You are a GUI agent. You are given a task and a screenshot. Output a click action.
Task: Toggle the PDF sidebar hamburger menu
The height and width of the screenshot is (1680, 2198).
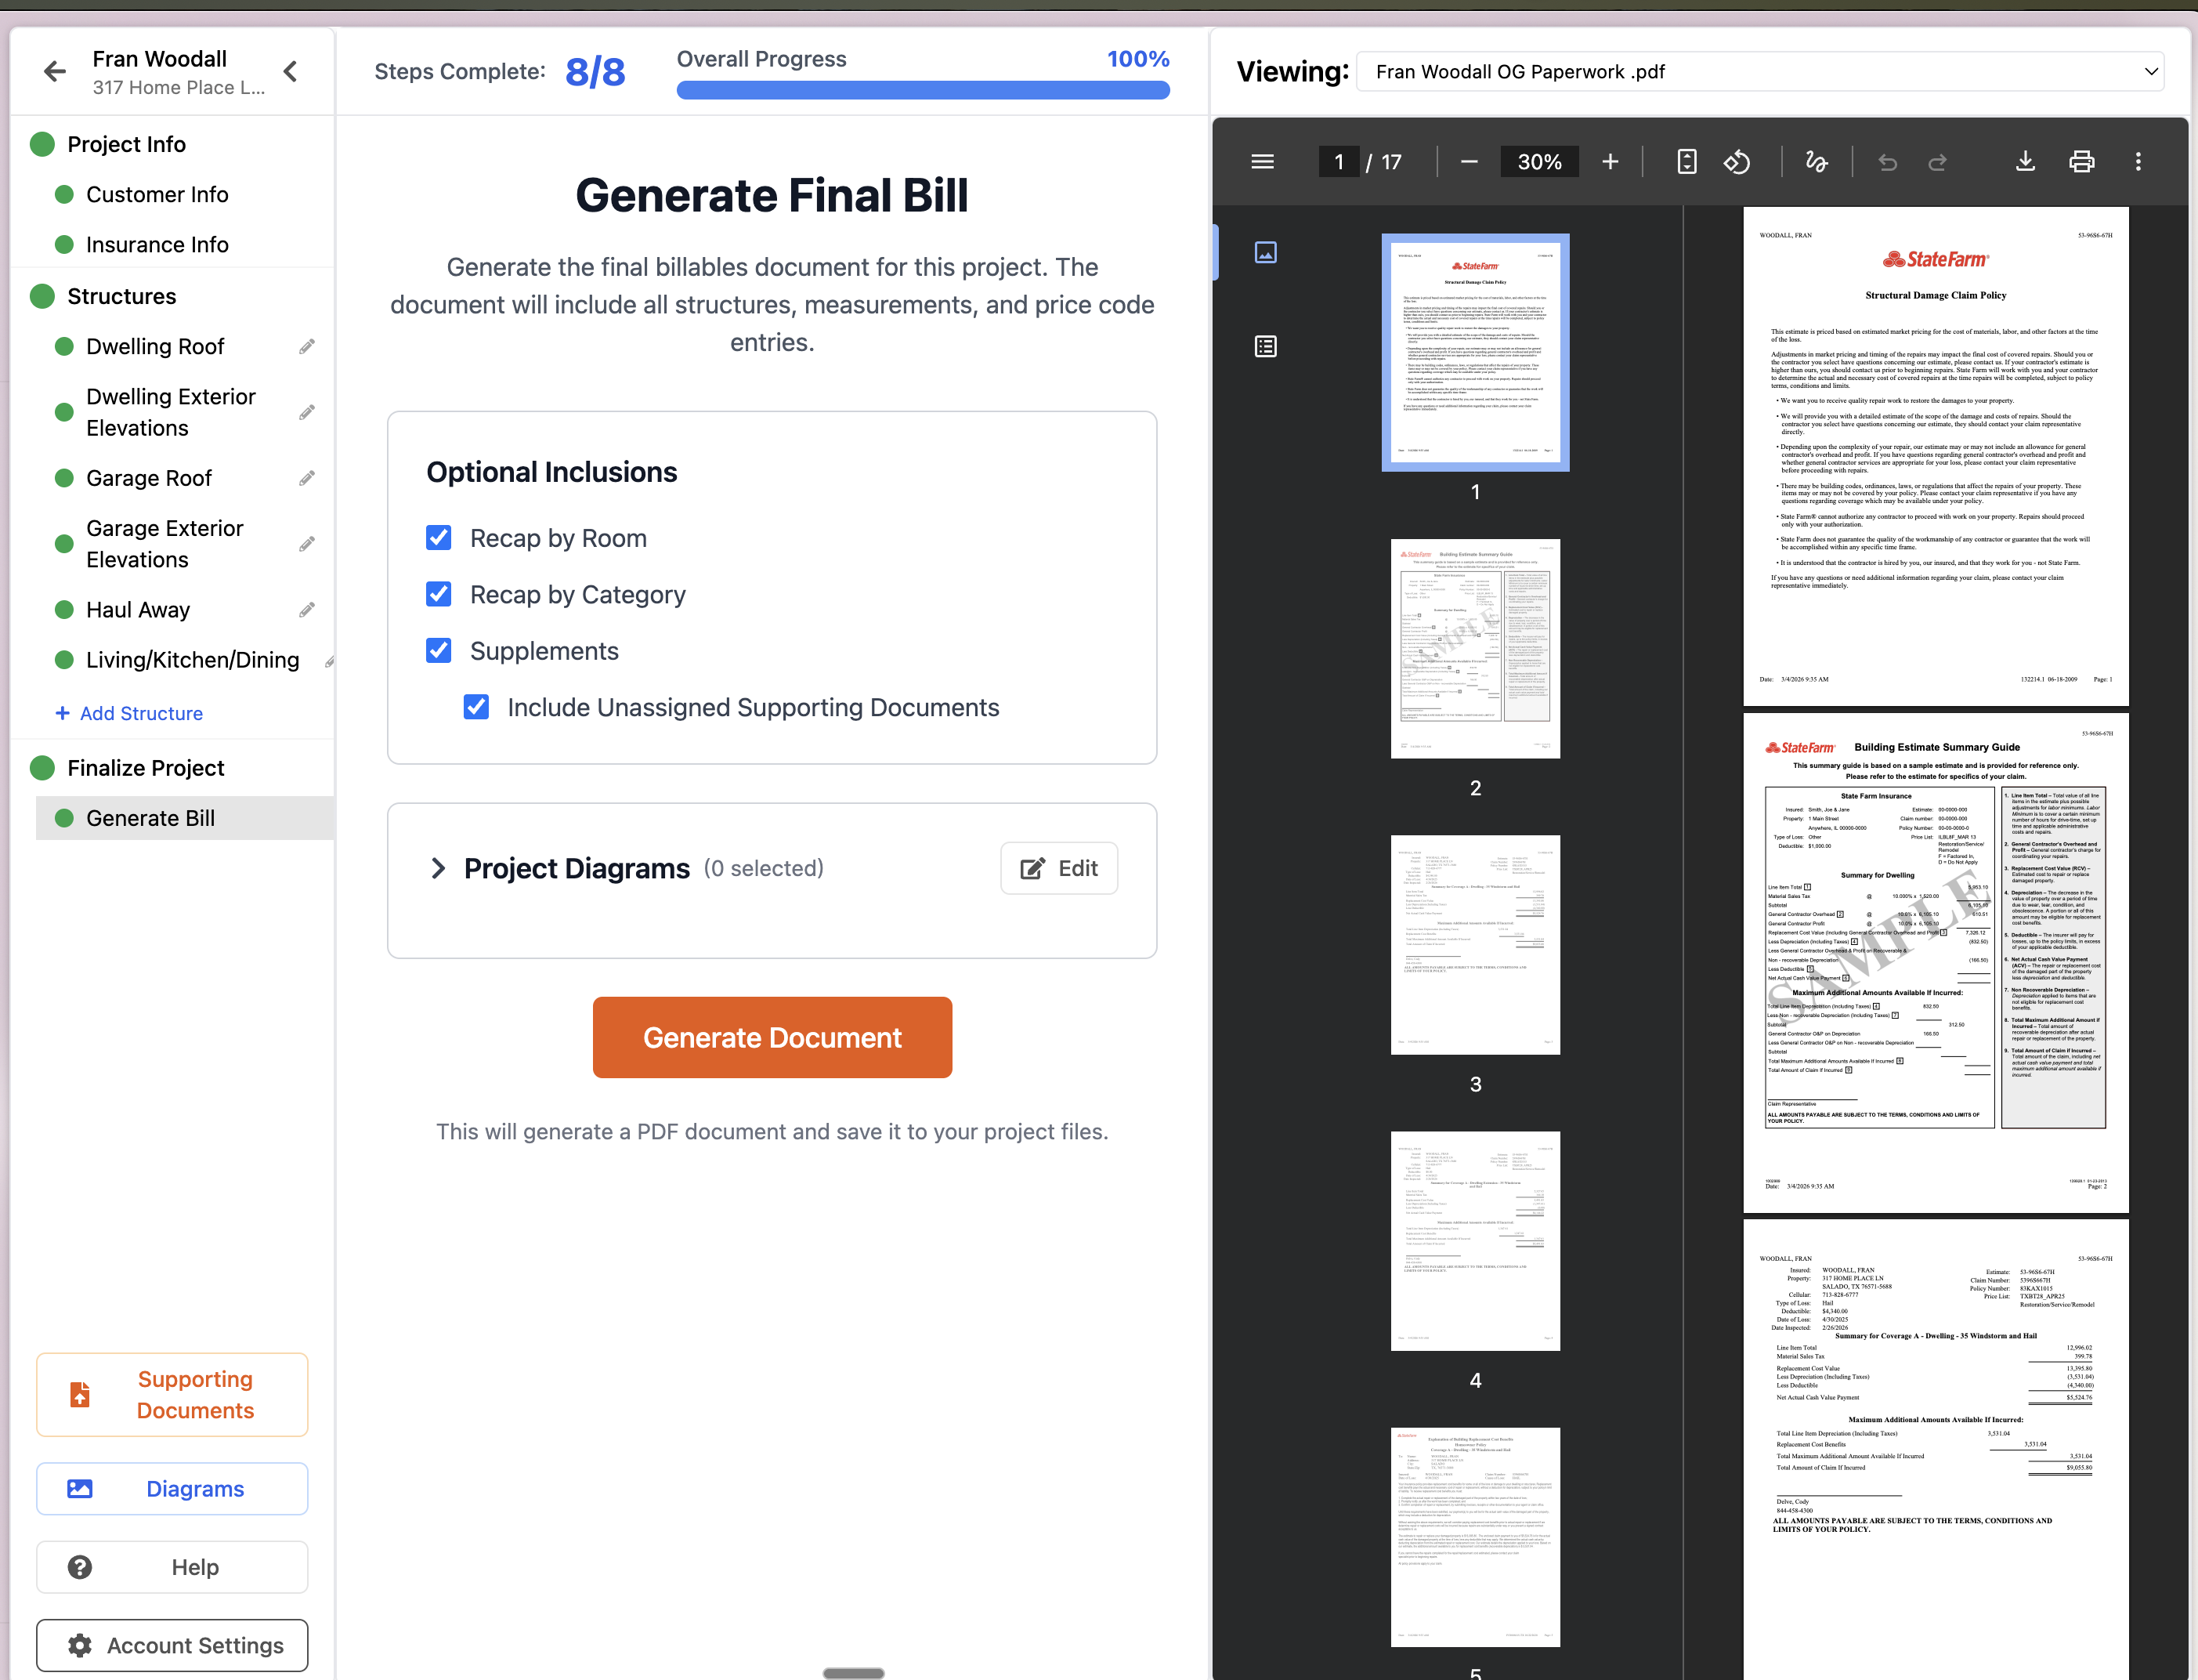[x=1263, y=162]
